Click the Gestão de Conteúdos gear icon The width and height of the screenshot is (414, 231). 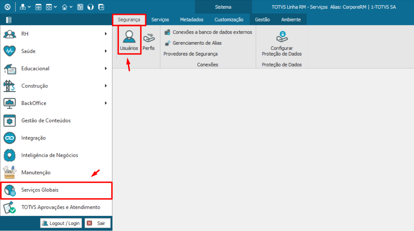tap(9, 120)
